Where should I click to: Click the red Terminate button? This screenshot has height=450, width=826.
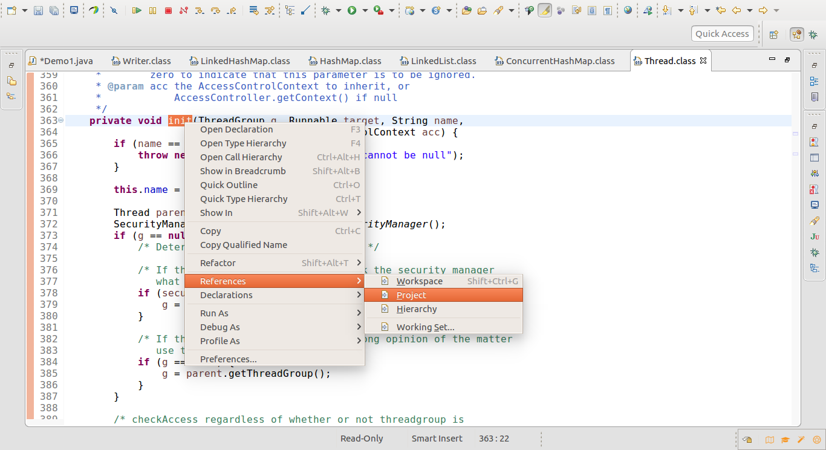[168, 10]
